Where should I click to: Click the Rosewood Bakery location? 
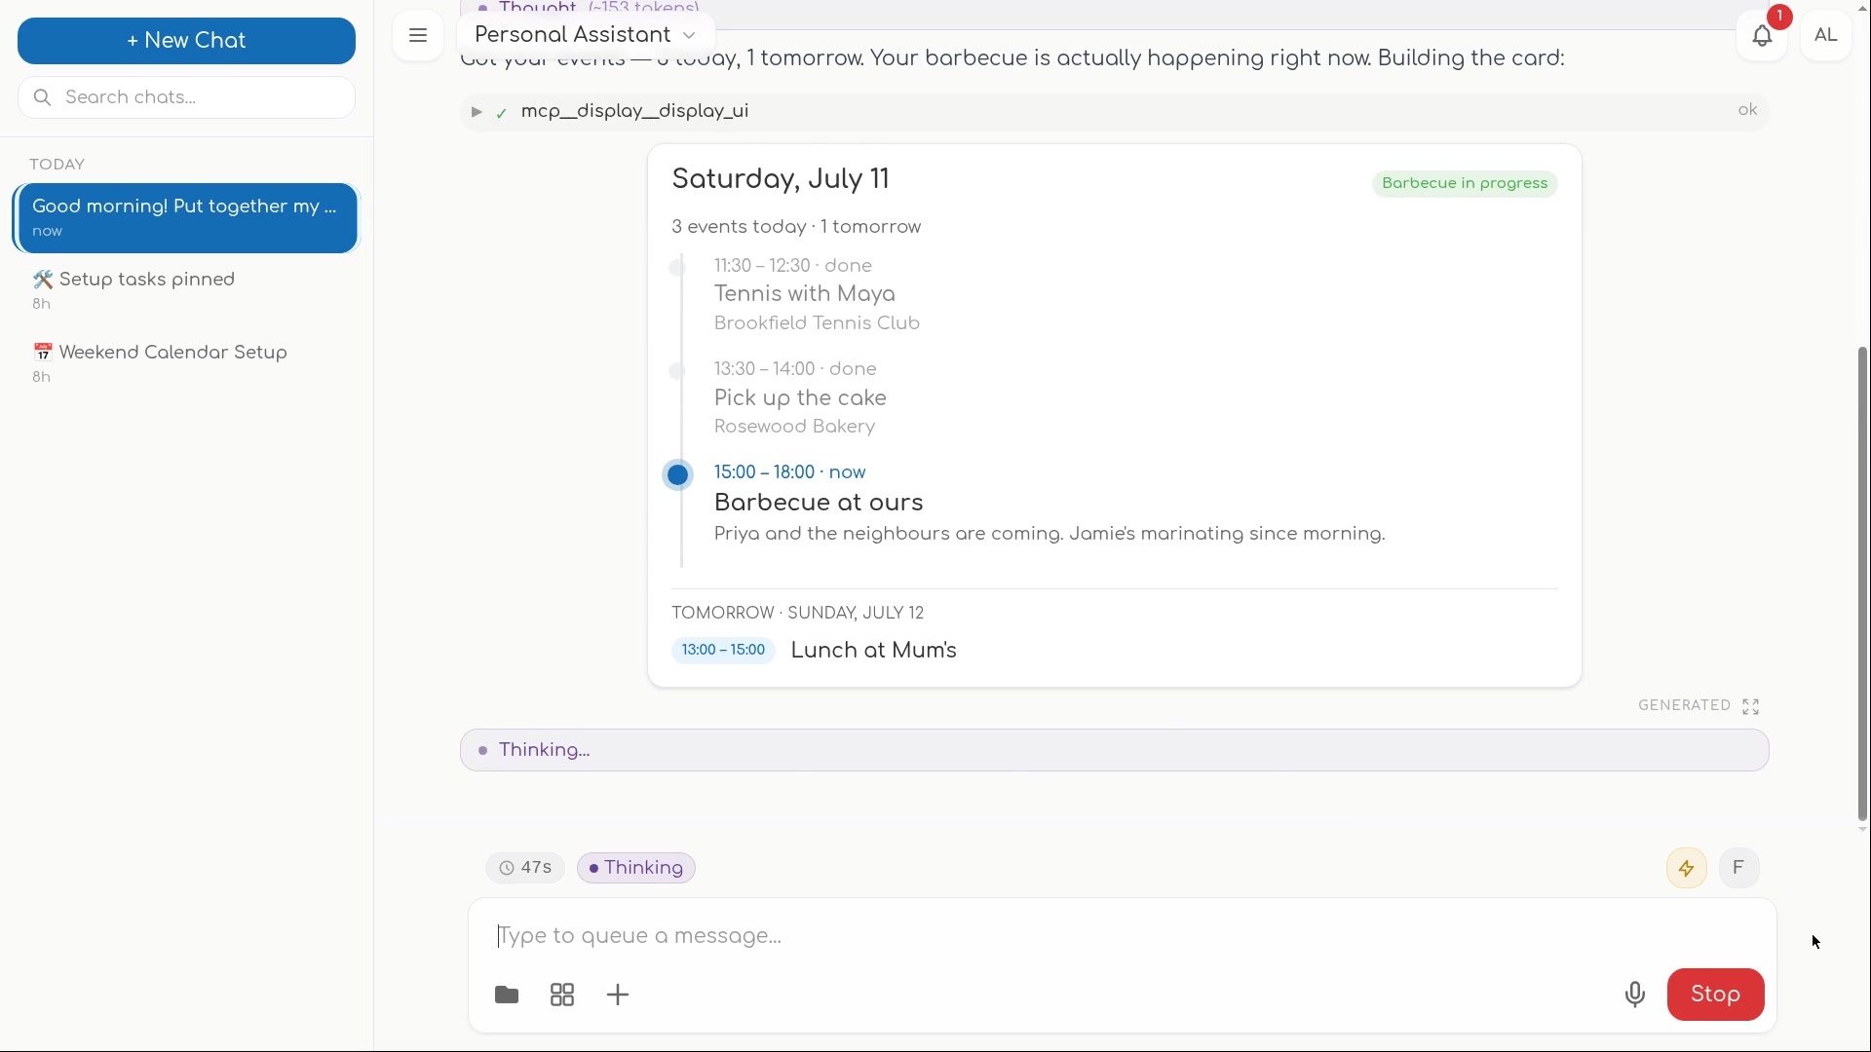click(x=794, y=427)
